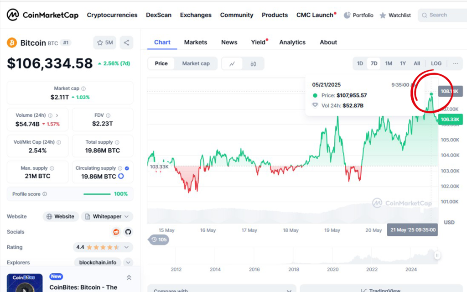This screenshot has width=467, height=292.
Task: Select the Chart tab
Action: (x=162, y=42)
